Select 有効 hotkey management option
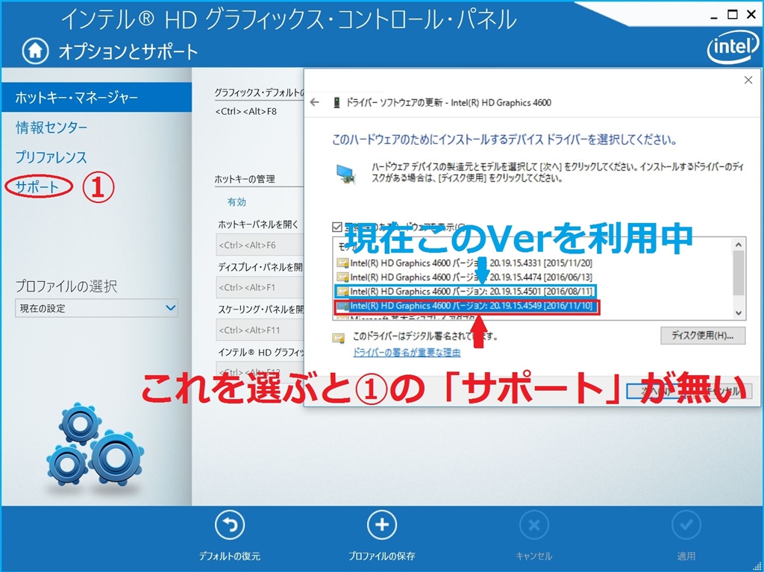This screenshot has height=572, width=764. click(237, 201)
